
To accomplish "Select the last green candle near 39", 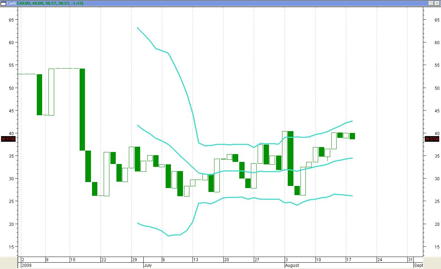I will [352, 136].
